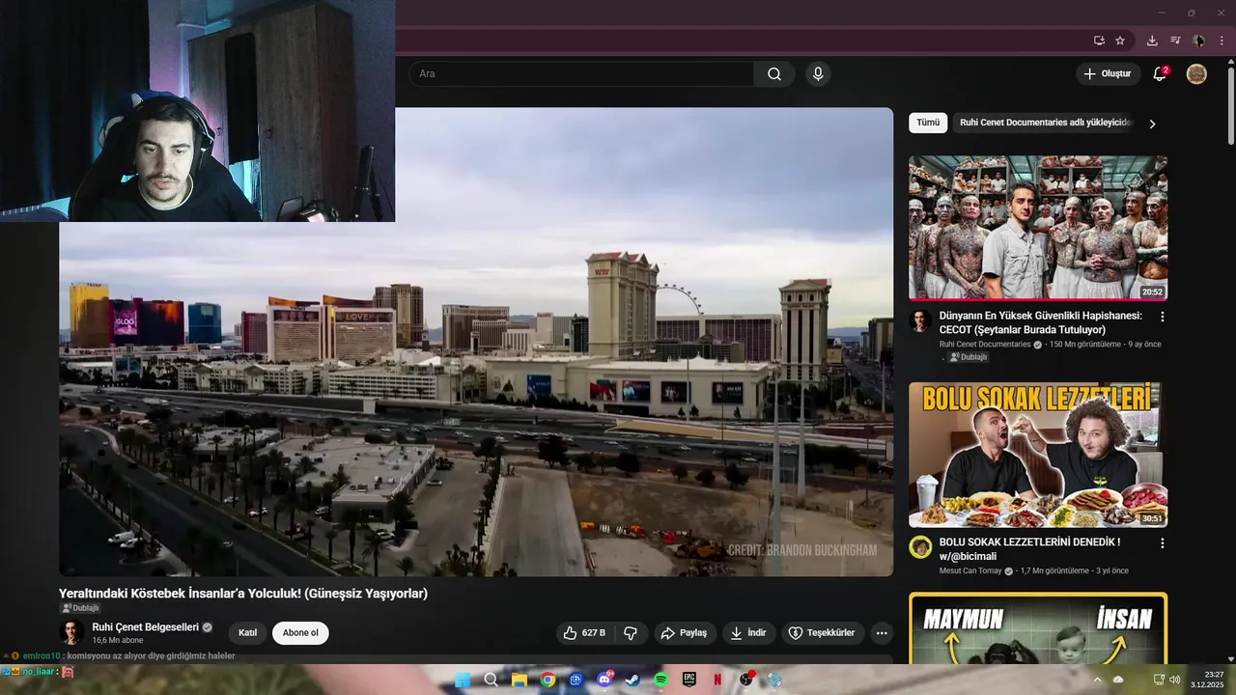Open the clock showing 23:27
The image size is (1236, 695).
(x=1207, y=680)
